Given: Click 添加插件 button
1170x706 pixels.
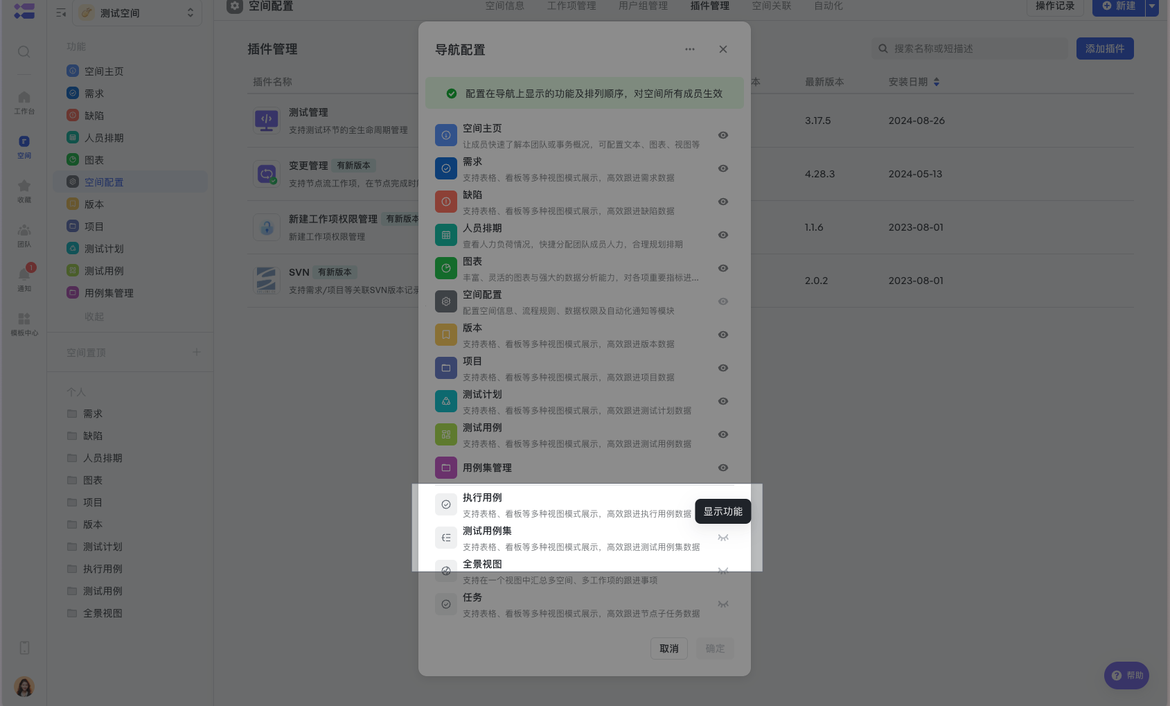Looking at the screenshot, I should pyautogui.click(x=1105, y=48).
